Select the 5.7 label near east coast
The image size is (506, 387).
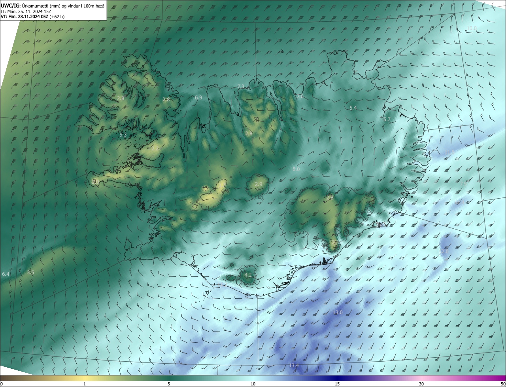(x=387, y=120)
